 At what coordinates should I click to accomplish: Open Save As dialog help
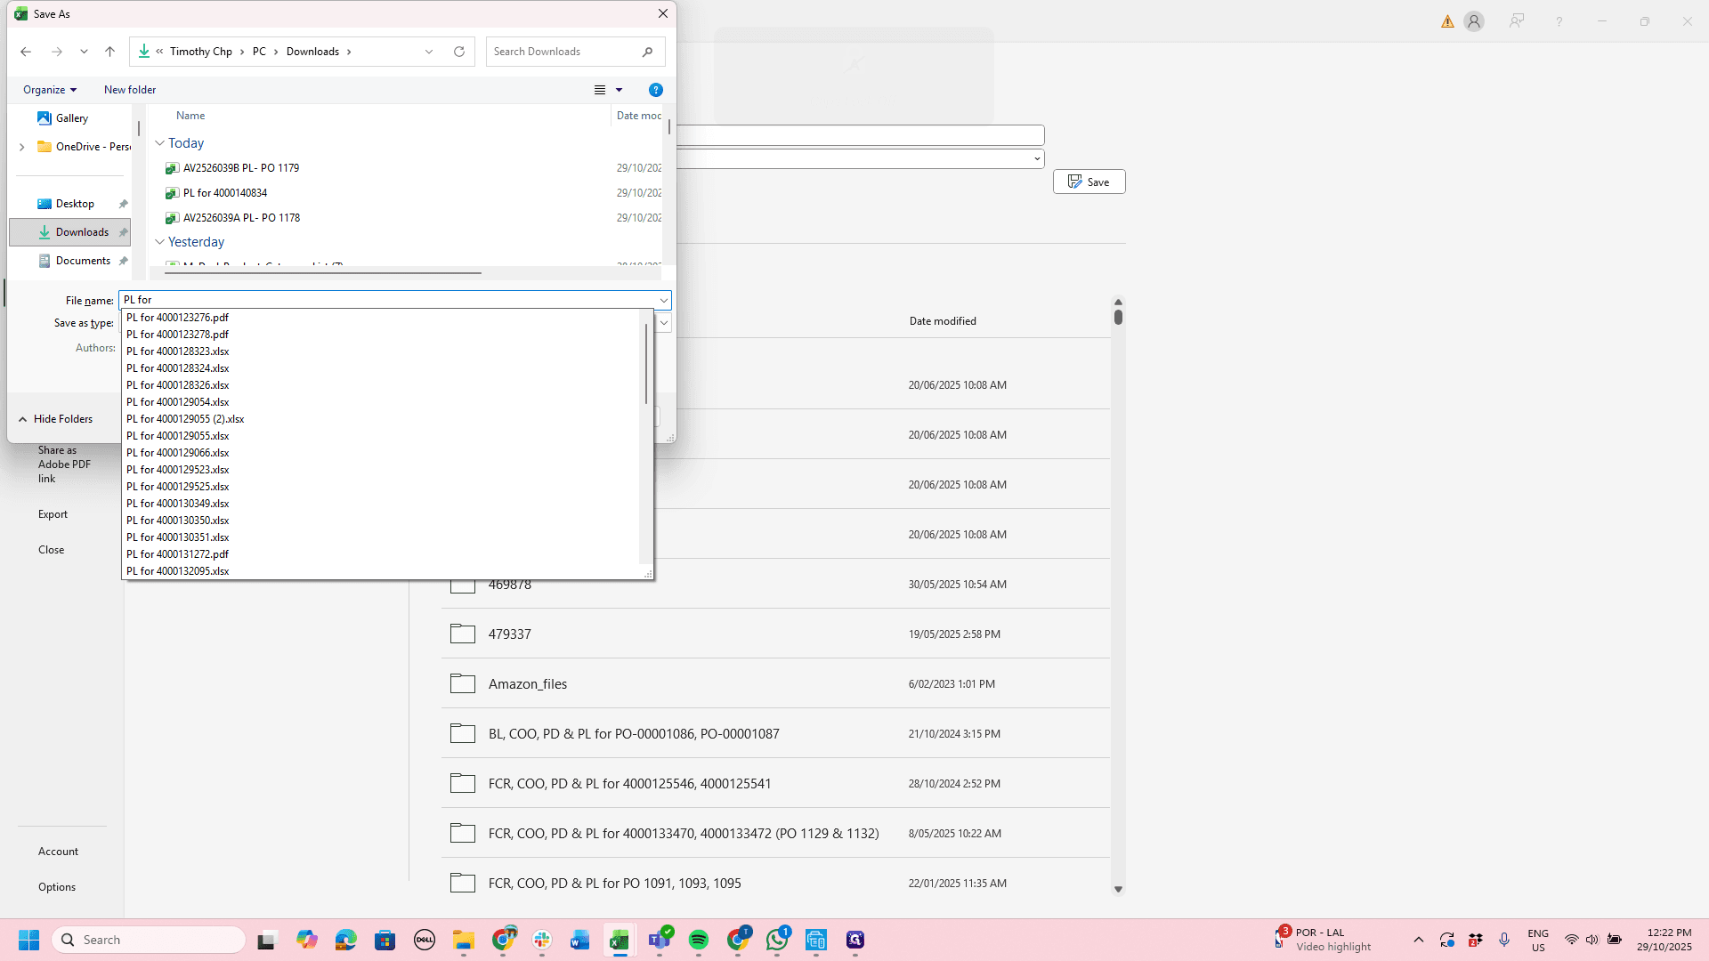pos(656,90)
